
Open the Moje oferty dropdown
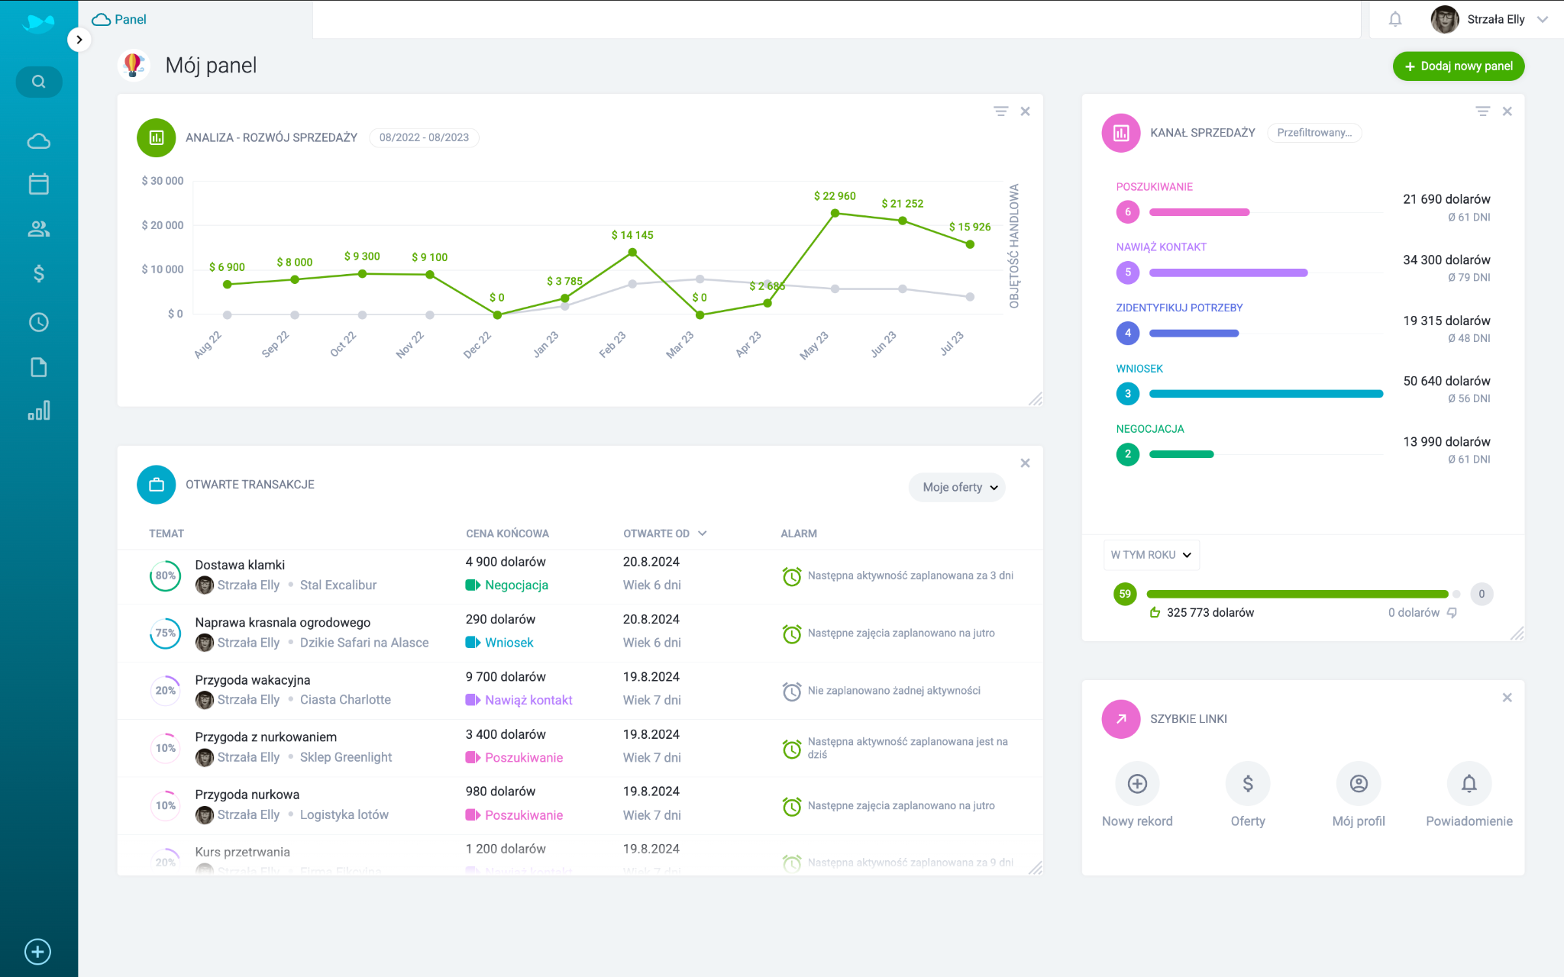click(956, 487)
